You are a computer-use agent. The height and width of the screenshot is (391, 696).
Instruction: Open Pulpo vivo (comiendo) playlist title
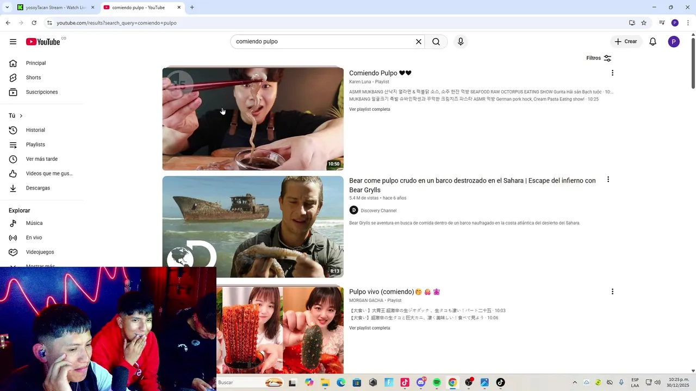394,292
